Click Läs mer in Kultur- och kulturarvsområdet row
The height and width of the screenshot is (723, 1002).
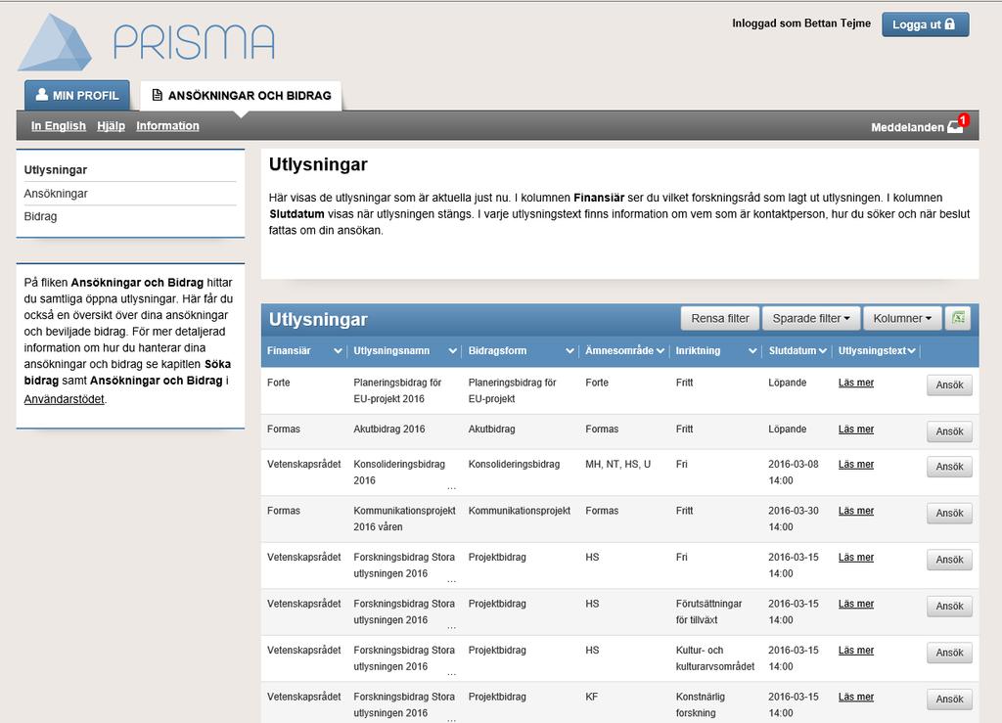pyautogui.click(x=855, y=651)
